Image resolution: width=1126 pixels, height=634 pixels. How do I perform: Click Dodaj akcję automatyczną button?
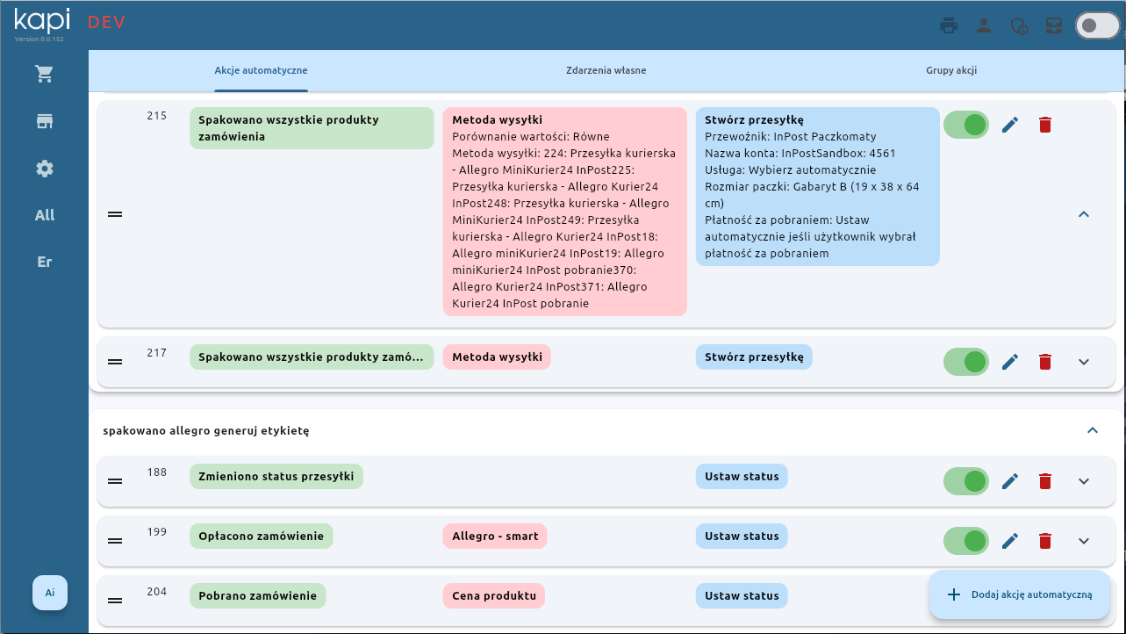pos(1020,594)
